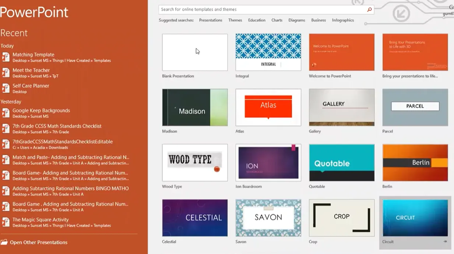Click the search magnifier icon
The width and height of the screenshot is (454, 254).
[x=369, y=10]
